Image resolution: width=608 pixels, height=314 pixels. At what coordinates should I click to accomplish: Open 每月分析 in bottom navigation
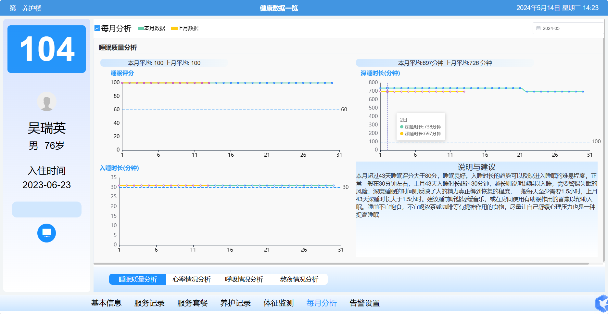(322, 303)
